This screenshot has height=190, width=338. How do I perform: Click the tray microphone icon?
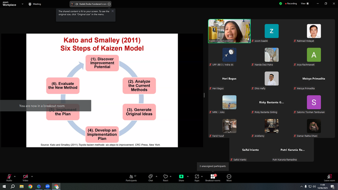click(x=306, y=186)
